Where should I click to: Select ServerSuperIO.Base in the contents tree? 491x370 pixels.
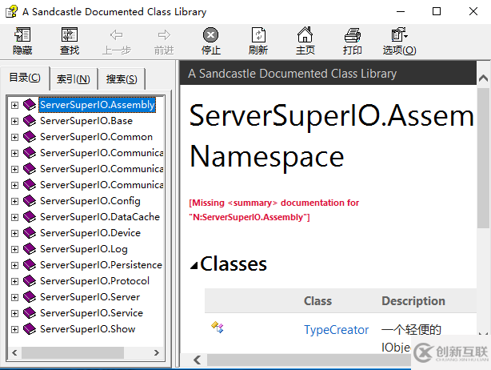pyautogui.click(x=86, y=121)
